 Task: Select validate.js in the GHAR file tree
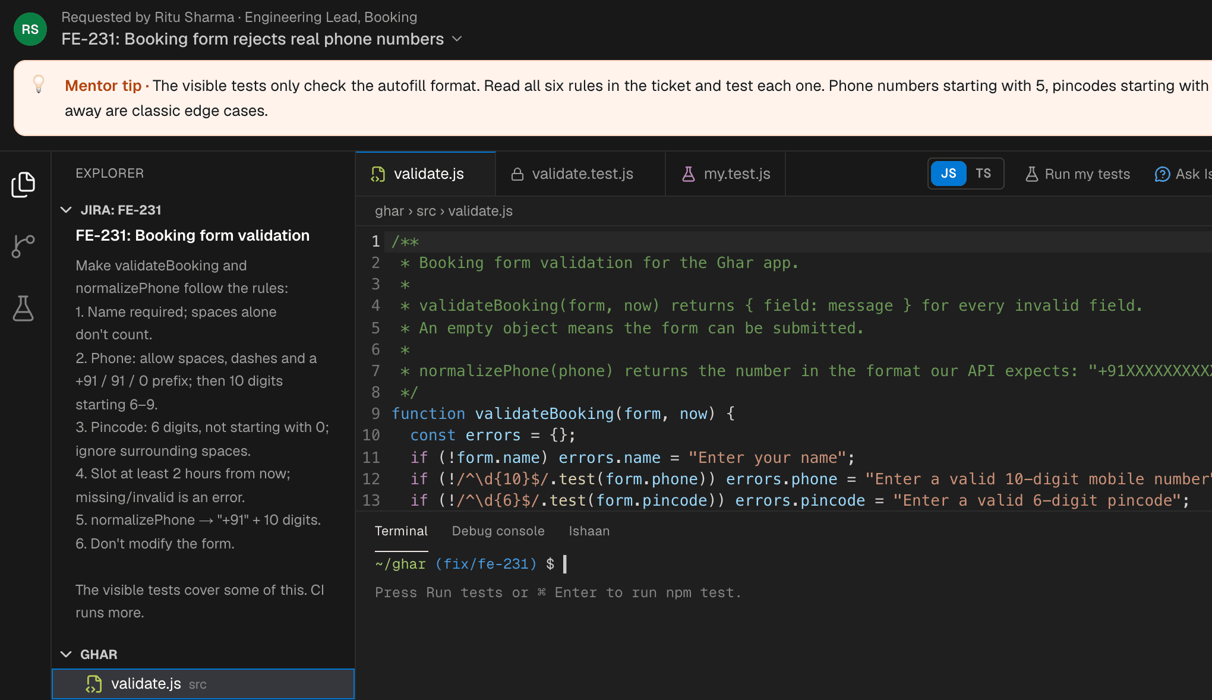click(x=203, y=684)
